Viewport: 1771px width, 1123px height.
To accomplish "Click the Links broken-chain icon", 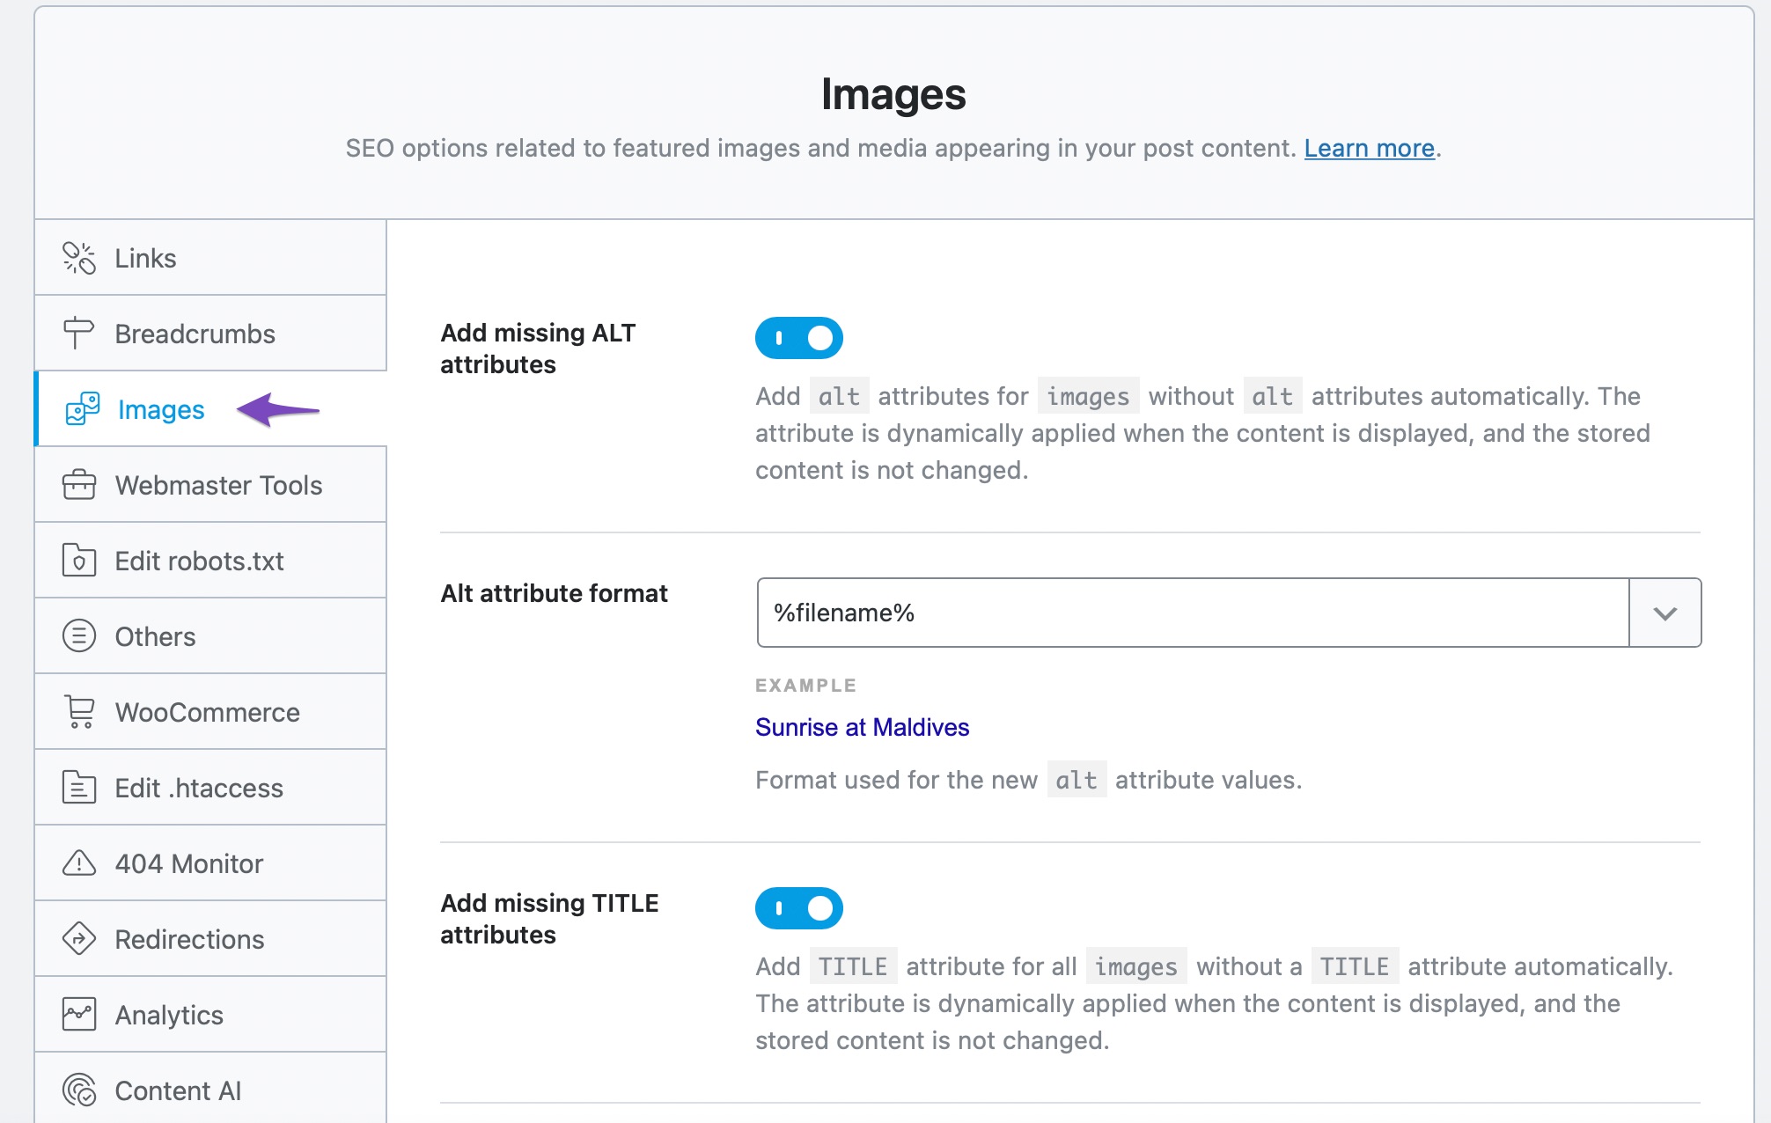I will pos(79,258).
